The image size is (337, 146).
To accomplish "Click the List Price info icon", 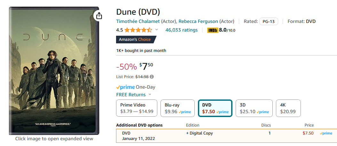I will [x=152, y=77].
